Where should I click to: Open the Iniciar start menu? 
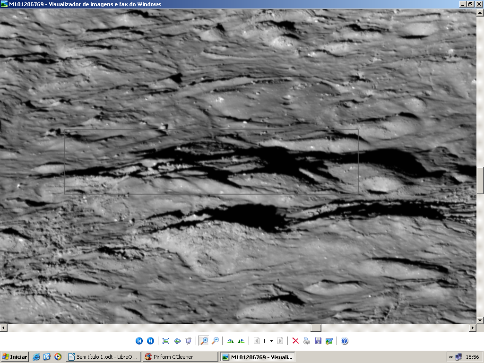point(15,357)
